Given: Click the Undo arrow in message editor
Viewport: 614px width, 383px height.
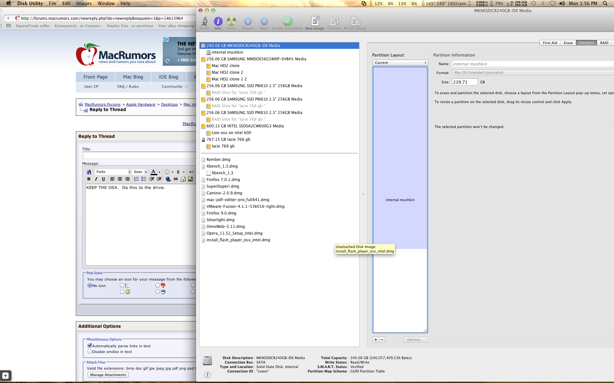Looking at the screenshot, I should [192, 172].
